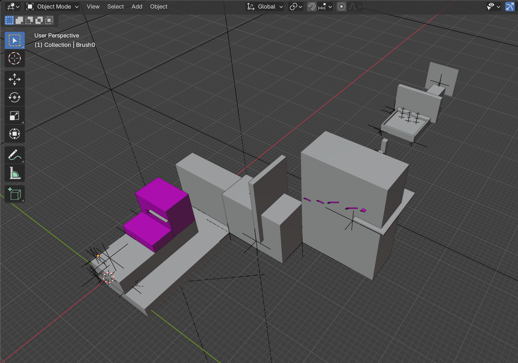
Task: Toggle proportional editing
Action: tap(341, 7)
